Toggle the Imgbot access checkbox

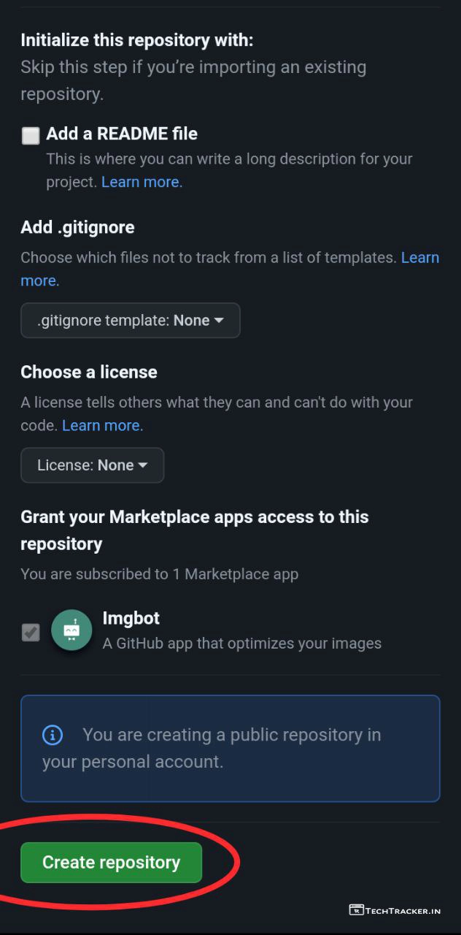click(x=31, y=632)
